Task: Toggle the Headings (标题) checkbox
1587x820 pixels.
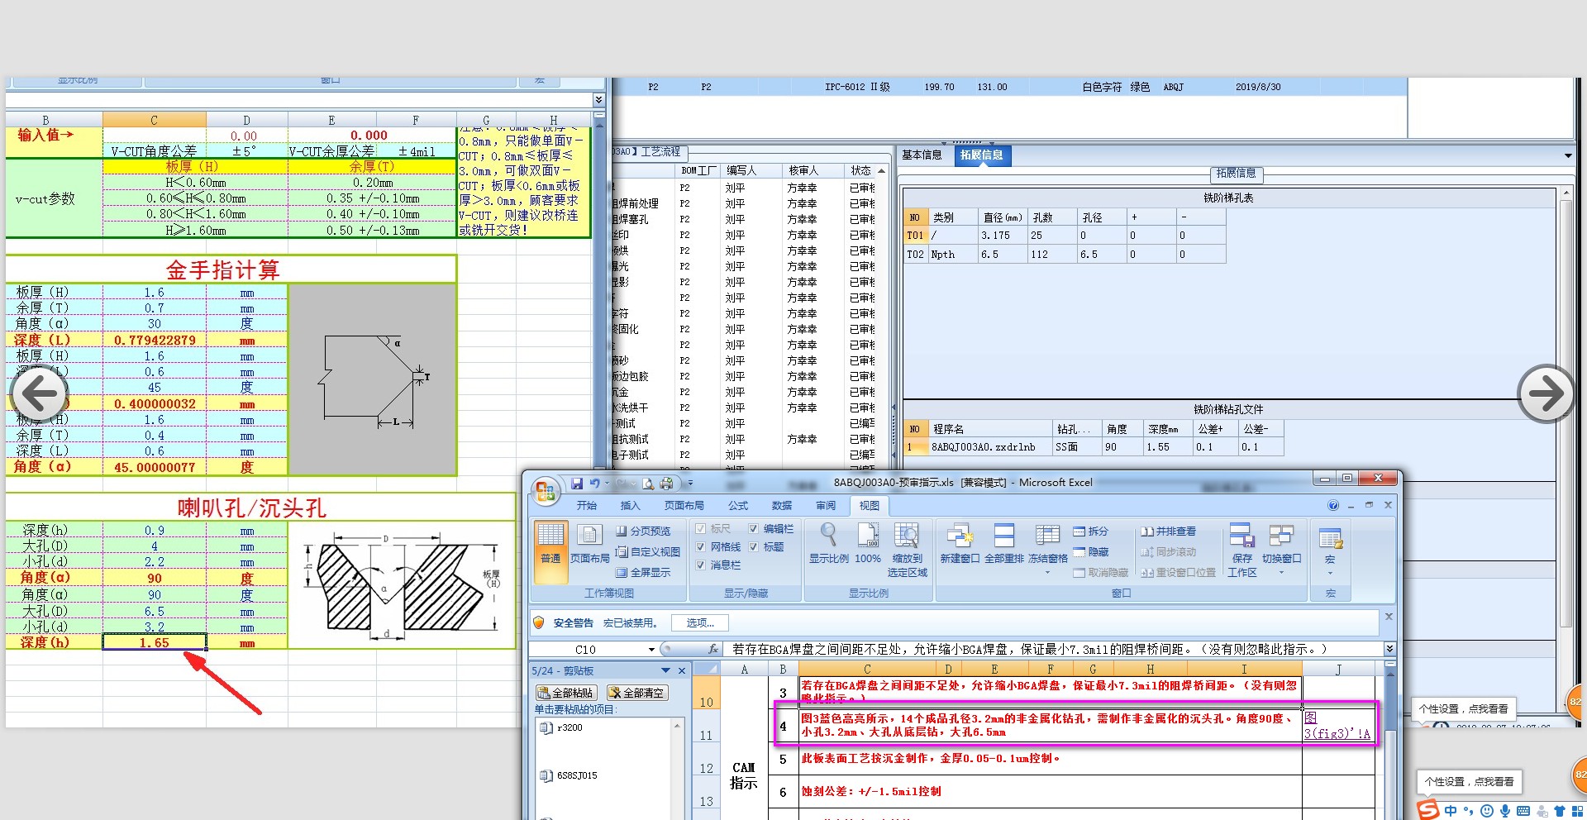Action: pyautogui.click(x=754, y=546)
